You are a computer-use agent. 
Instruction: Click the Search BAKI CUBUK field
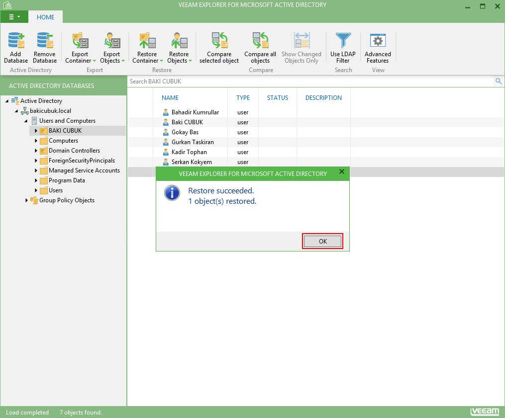(x=310, y=82)
